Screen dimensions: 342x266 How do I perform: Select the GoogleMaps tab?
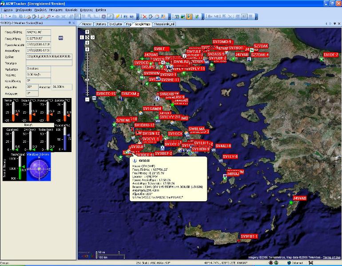[x=143, y=24]
